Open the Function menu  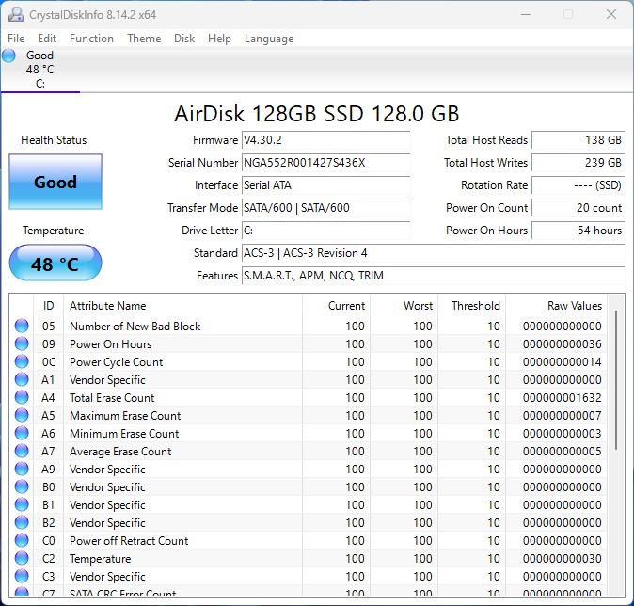[x=91, y=39]
